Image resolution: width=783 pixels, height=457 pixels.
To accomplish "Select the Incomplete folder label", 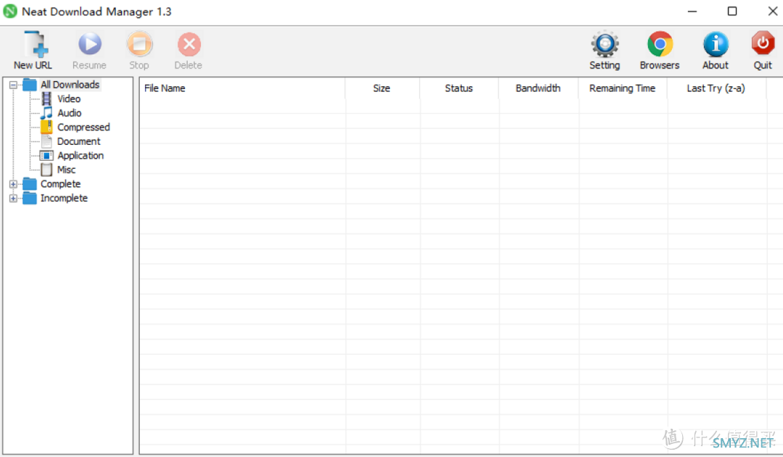I will 64,198.
